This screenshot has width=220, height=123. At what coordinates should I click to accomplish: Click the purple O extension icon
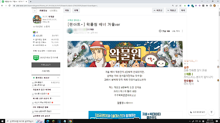200,5
